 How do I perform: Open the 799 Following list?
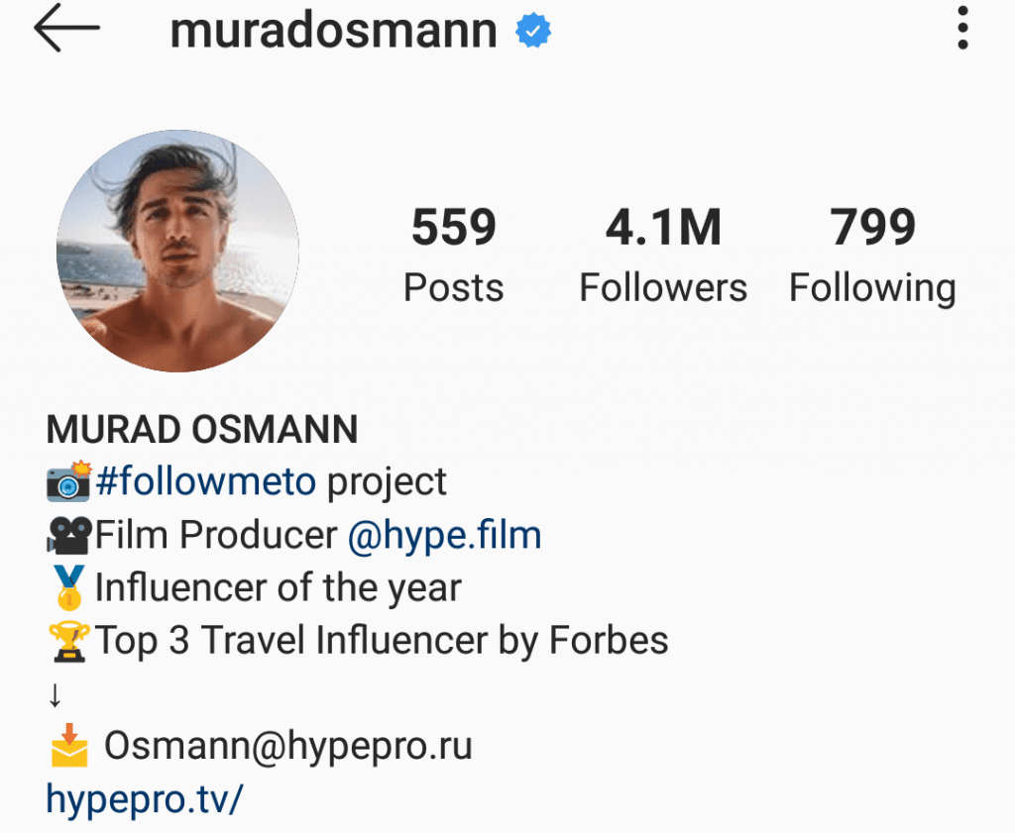872,255
